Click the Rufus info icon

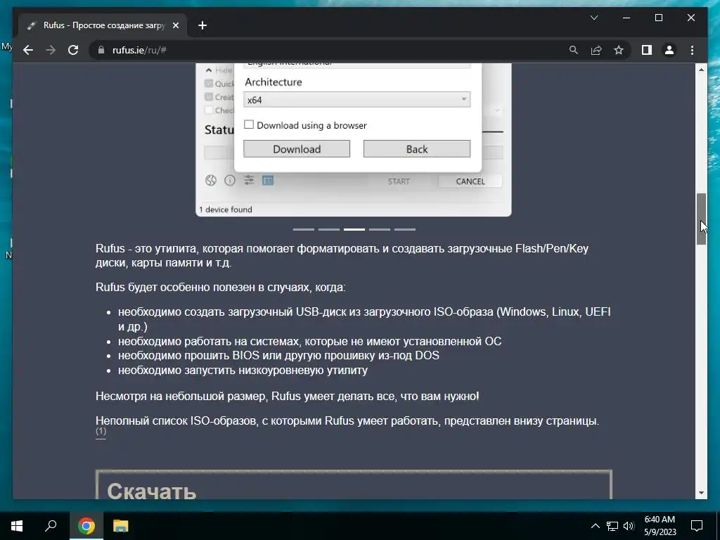230,181
